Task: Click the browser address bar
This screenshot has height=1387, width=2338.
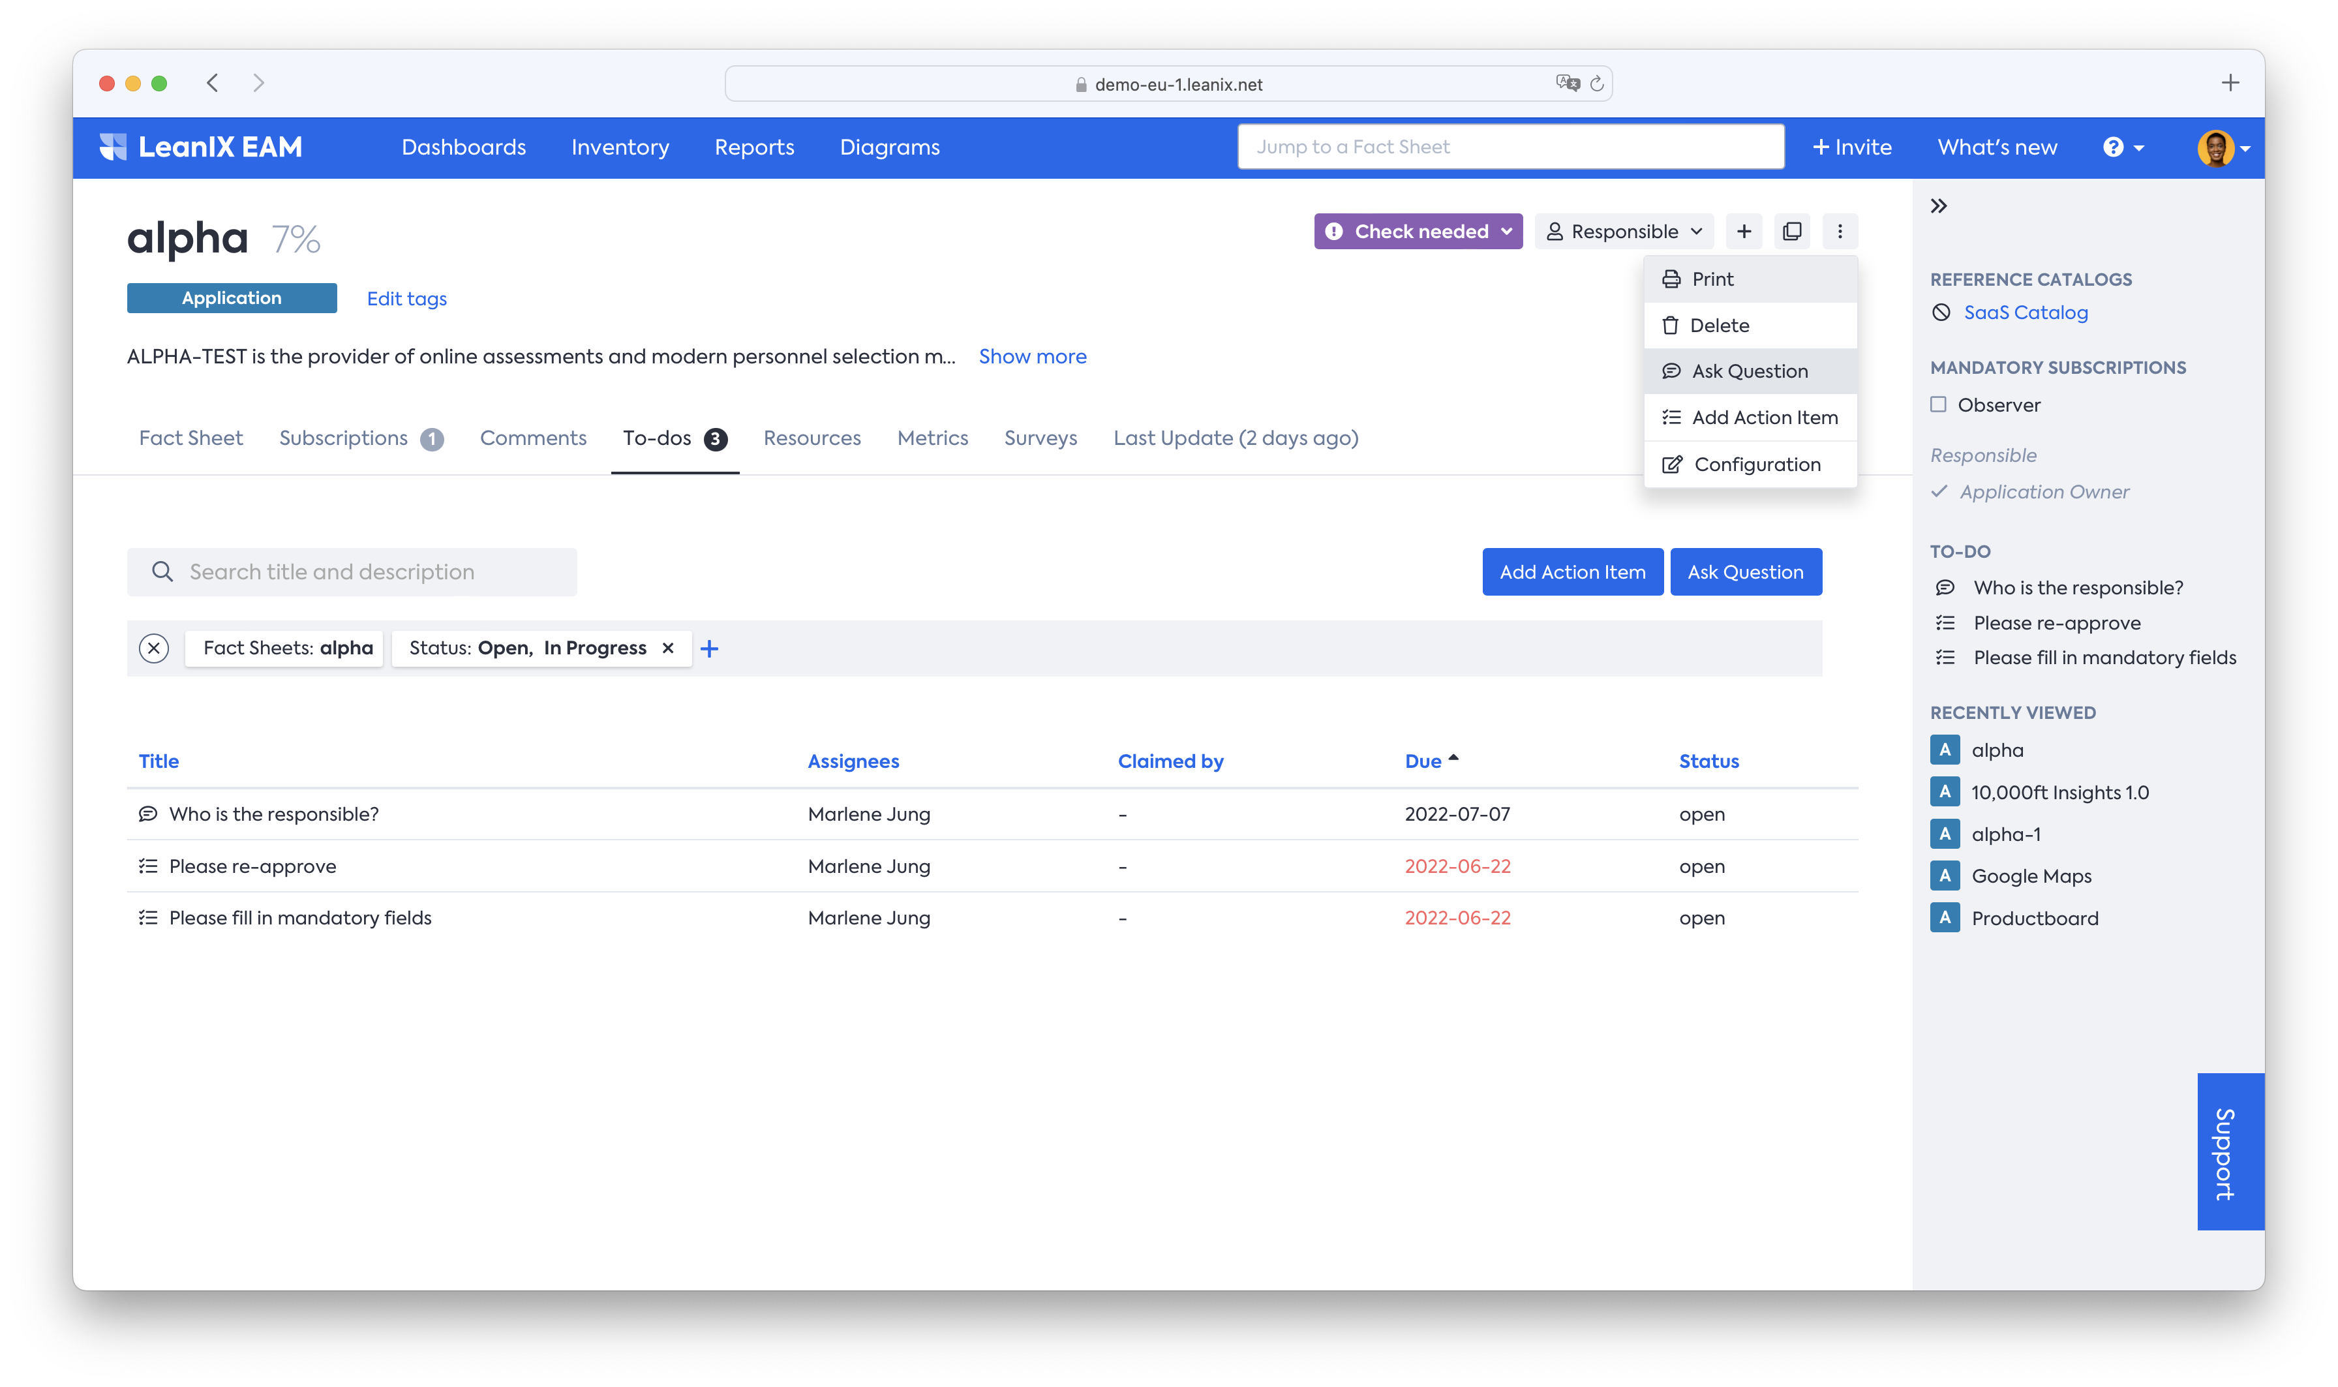Action: click(1168, 84)
